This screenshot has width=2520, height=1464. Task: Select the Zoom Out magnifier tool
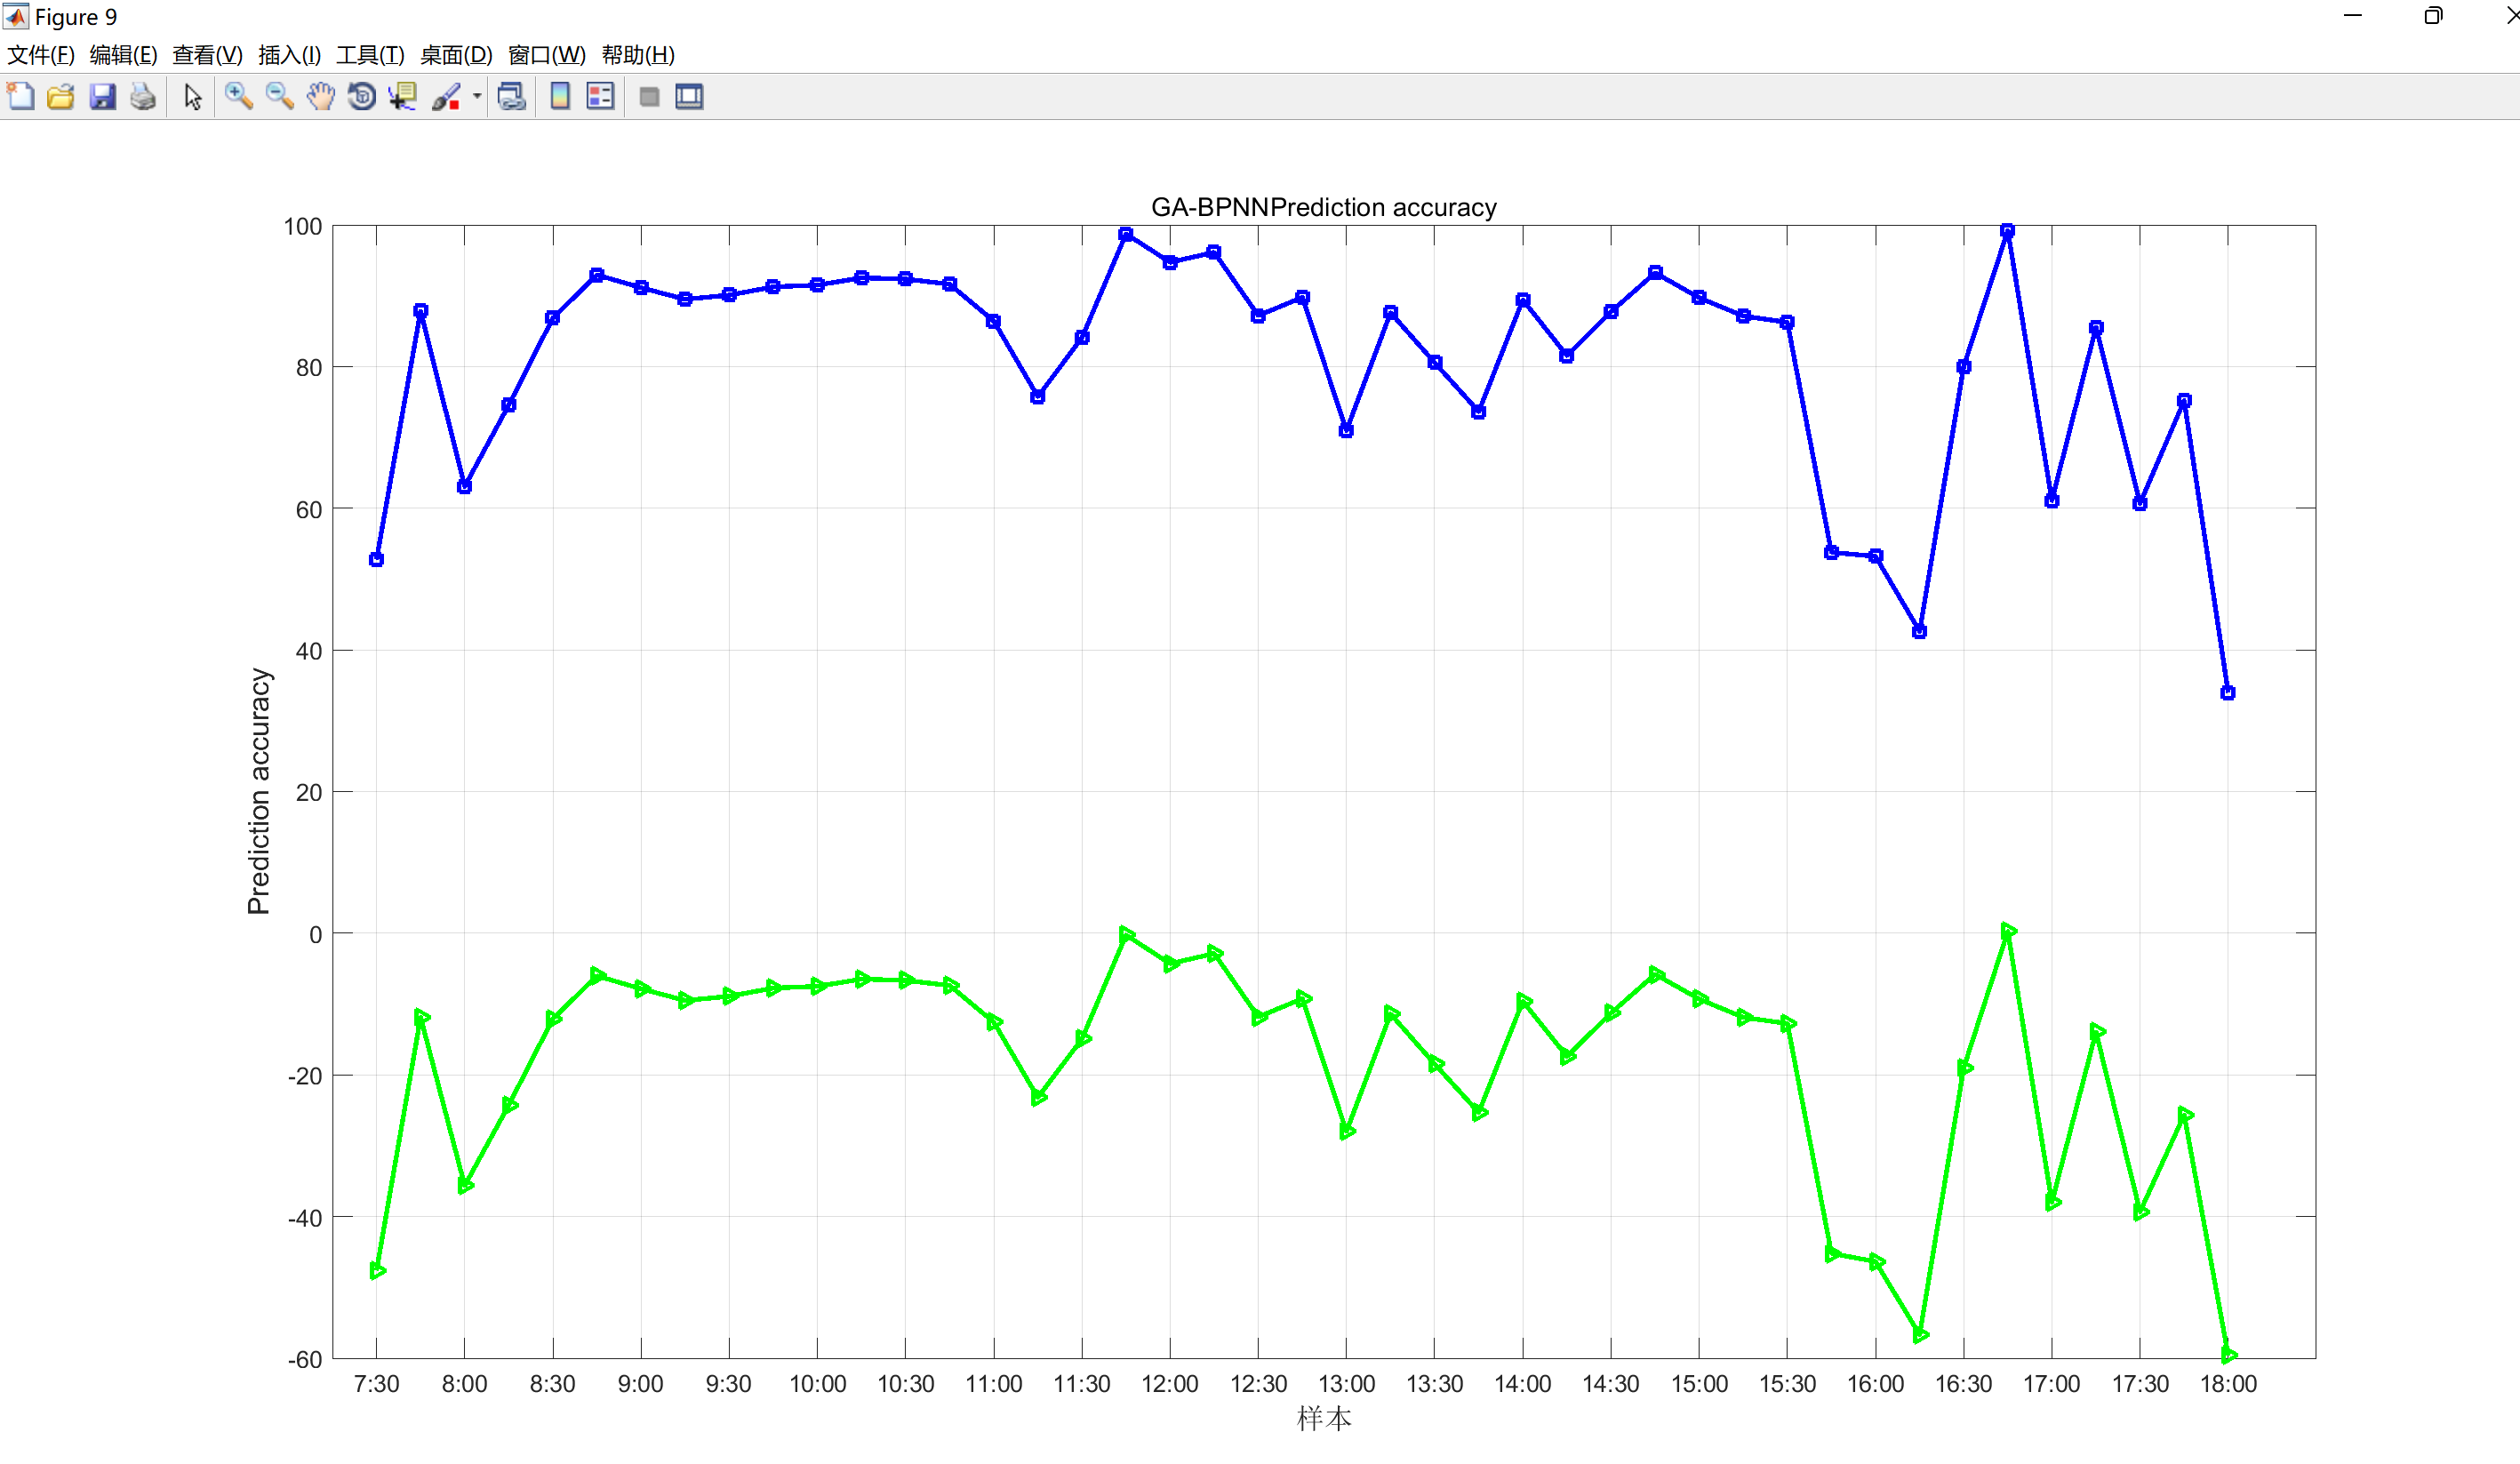[279, 97]
